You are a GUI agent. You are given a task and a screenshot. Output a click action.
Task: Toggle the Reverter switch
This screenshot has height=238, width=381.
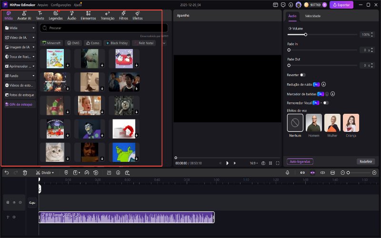click(302, 75)
